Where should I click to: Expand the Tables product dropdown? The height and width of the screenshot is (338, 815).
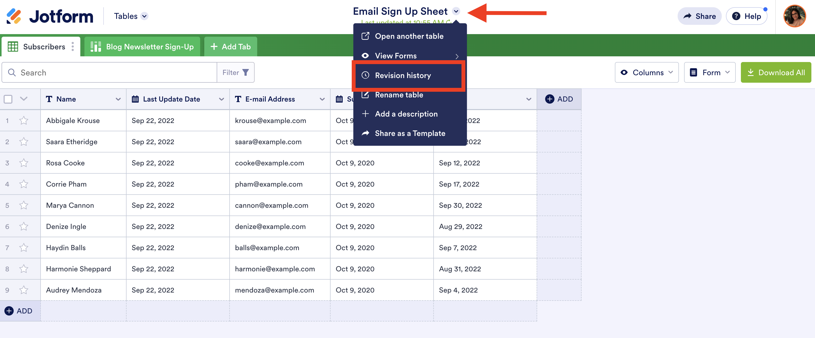point(144,16)
